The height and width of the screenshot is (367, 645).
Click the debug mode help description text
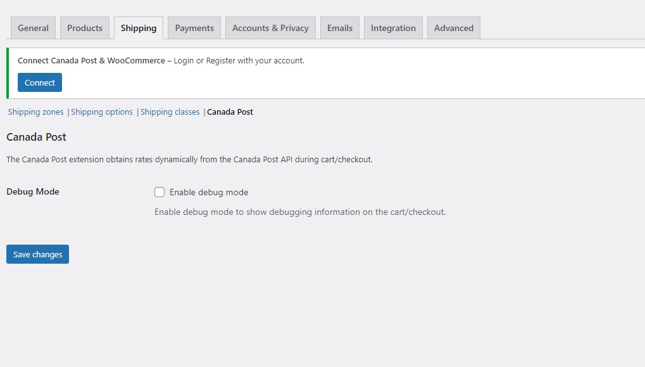(x=300, y=212)
